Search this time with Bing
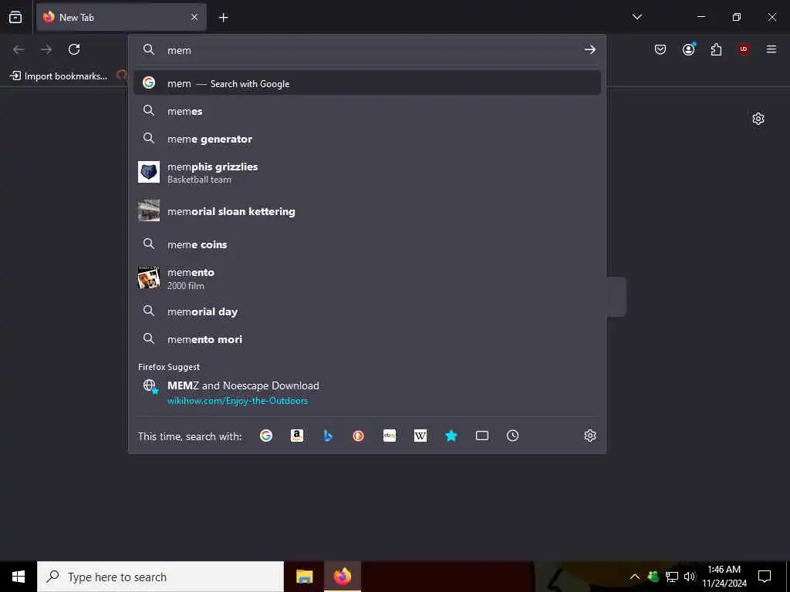 tap(327, 436)
